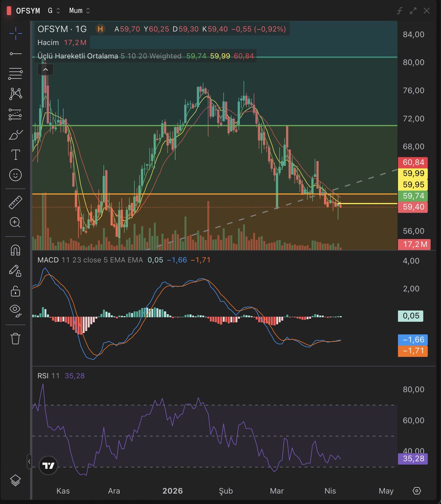Screen dimensions: 441x504
Task: Toggle lock all drawings padlock
Action: pos(16,291)
